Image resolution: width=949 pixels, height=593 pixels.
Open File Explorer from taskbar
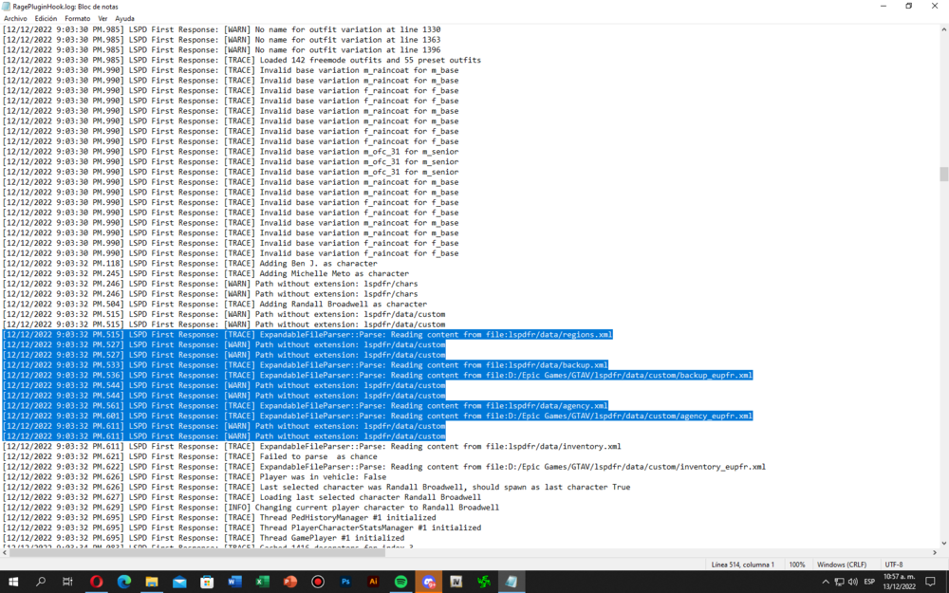(x=151, y=583)
